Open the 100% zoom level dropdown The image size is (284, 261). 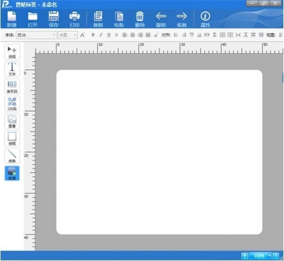(269, 256)
